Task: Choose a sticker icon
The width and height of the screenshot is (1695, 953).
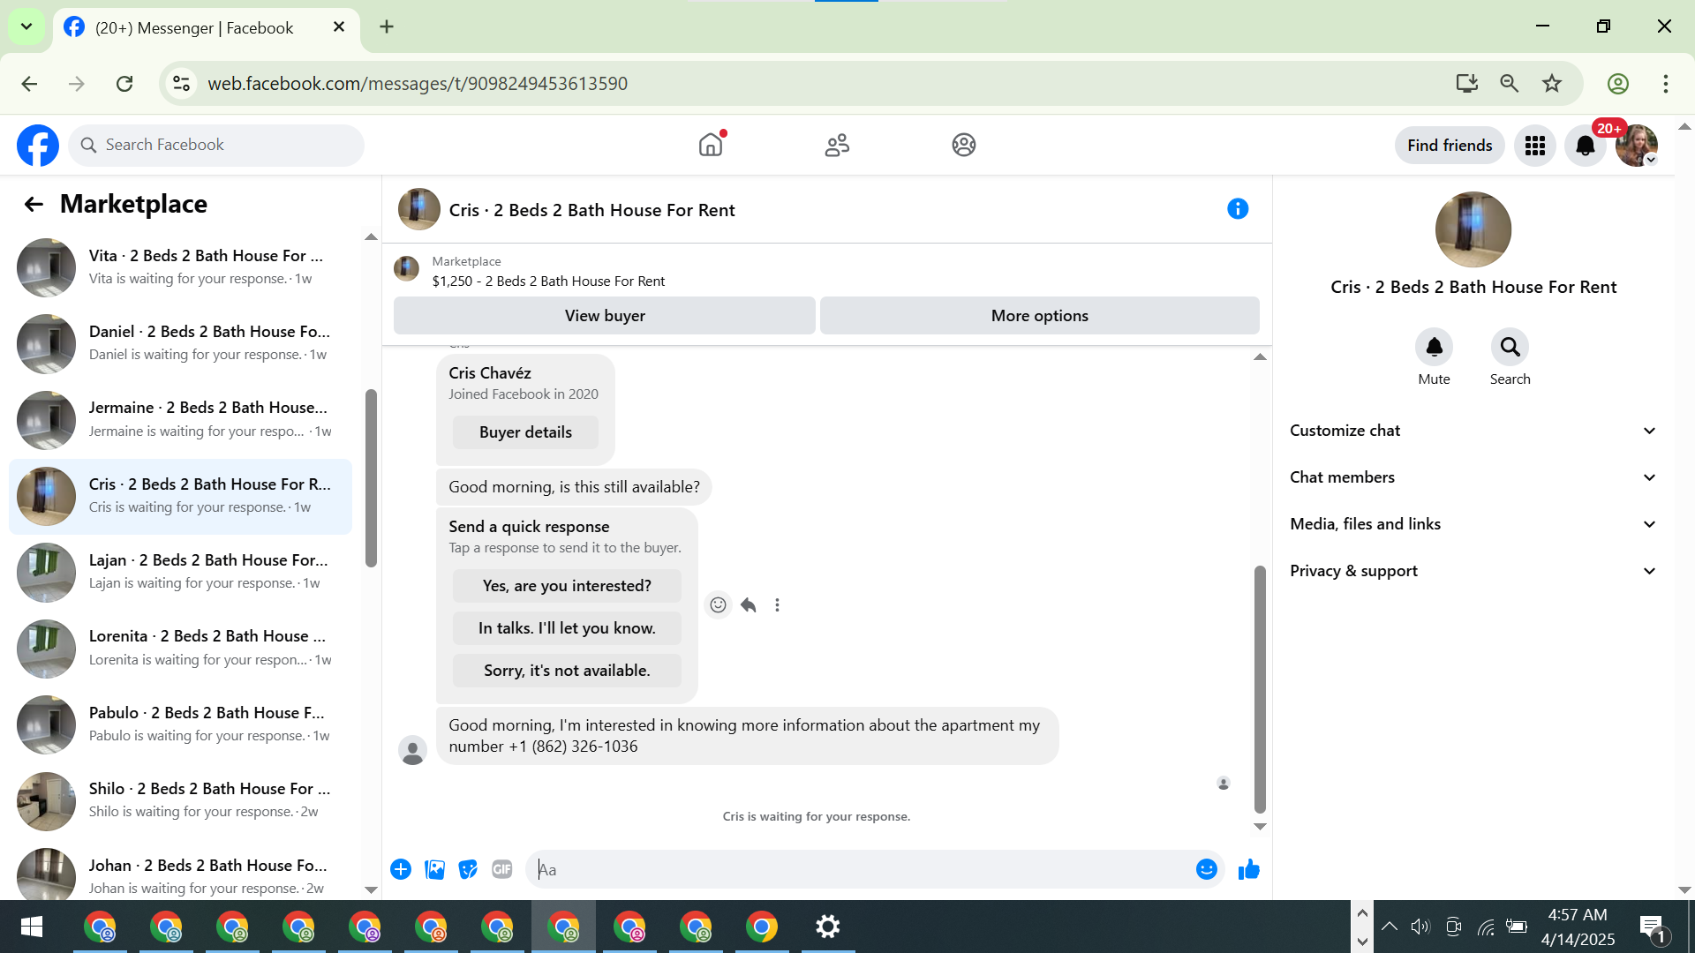Action: 468,870
